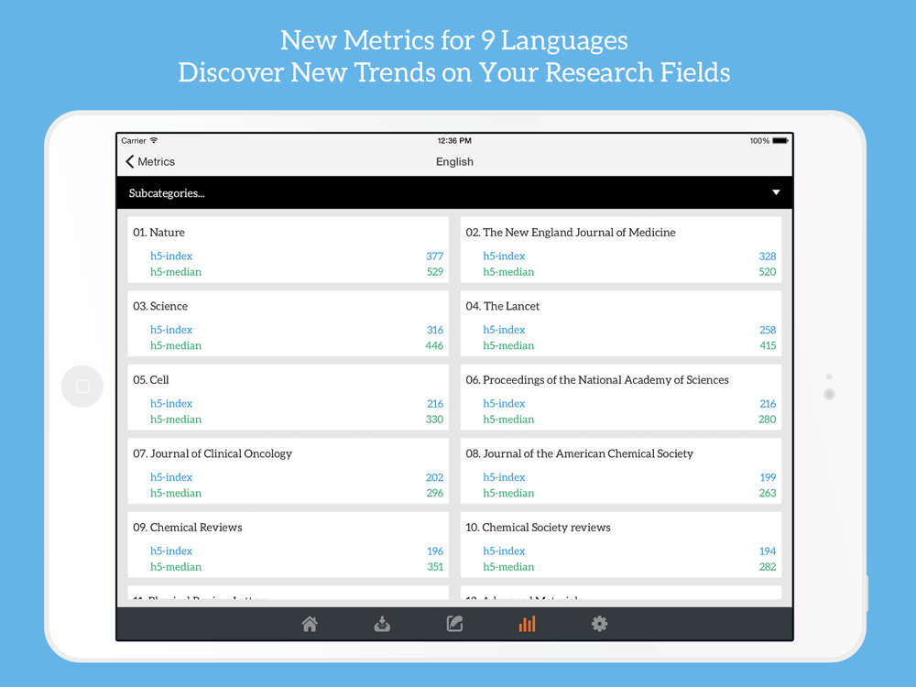916x687 pixels.
Task: Click Chemical Society reviews h5-median 282
Action: 767,567
